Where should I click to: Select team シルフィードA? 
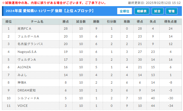(x=28, y=98)
